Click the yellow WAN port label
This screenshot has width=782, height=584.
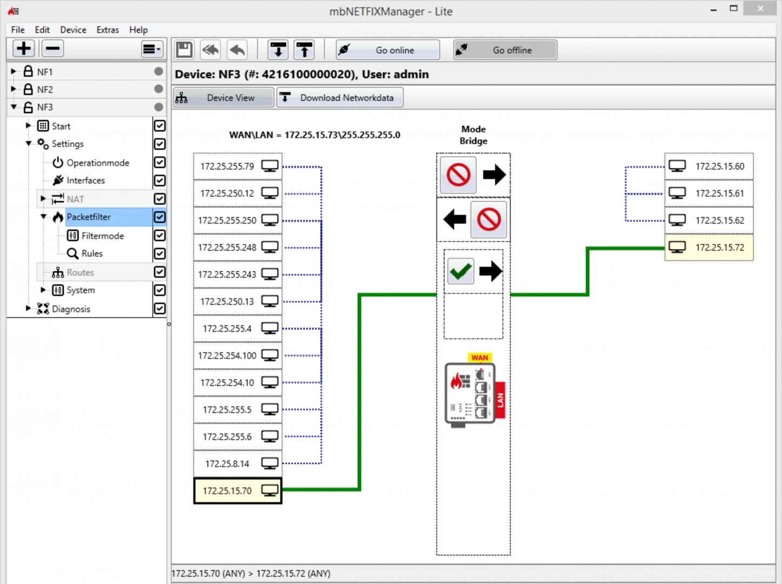point(480,357)
